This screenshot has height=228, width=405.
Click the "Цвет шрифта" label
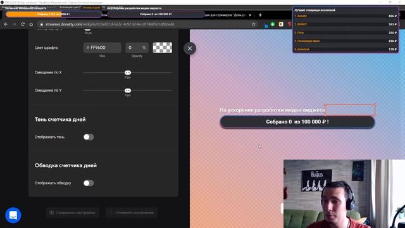point(46,48)
